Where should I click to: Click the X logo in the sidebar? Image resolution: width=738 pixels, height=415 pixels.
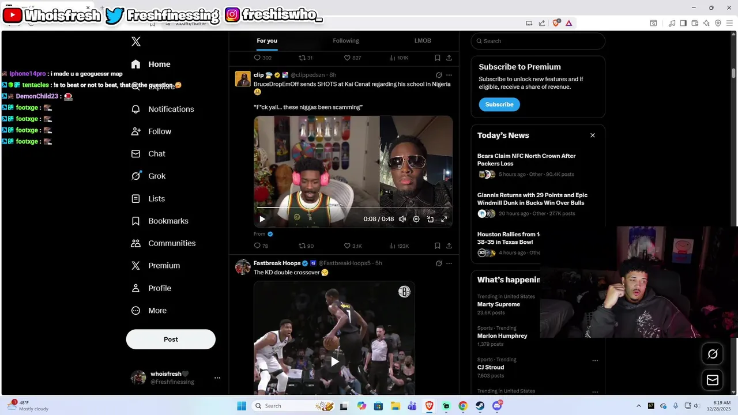136,41
